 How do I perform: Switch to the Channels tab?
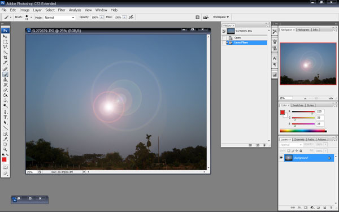[x=299, y=140]
